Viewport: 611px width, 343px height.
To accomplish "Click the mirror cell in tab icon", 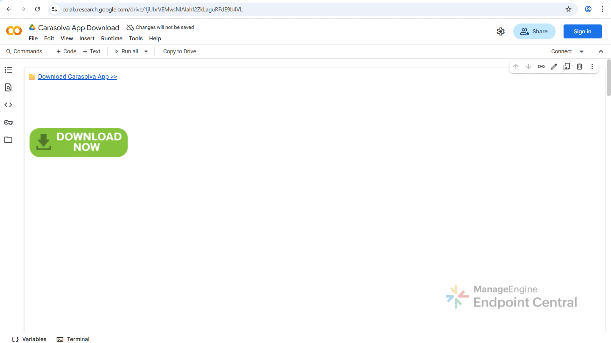I will coord(567,67).
